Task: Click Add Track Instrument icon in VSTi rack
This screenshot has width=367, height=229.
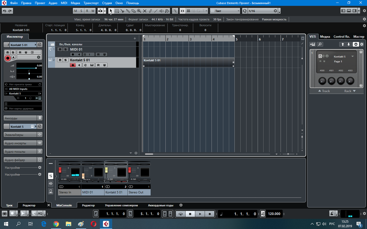Action: click(x=313, y=44)
